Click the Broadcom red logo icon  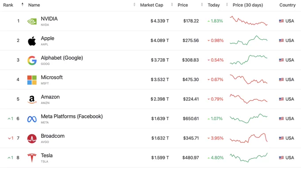(32, 139)
